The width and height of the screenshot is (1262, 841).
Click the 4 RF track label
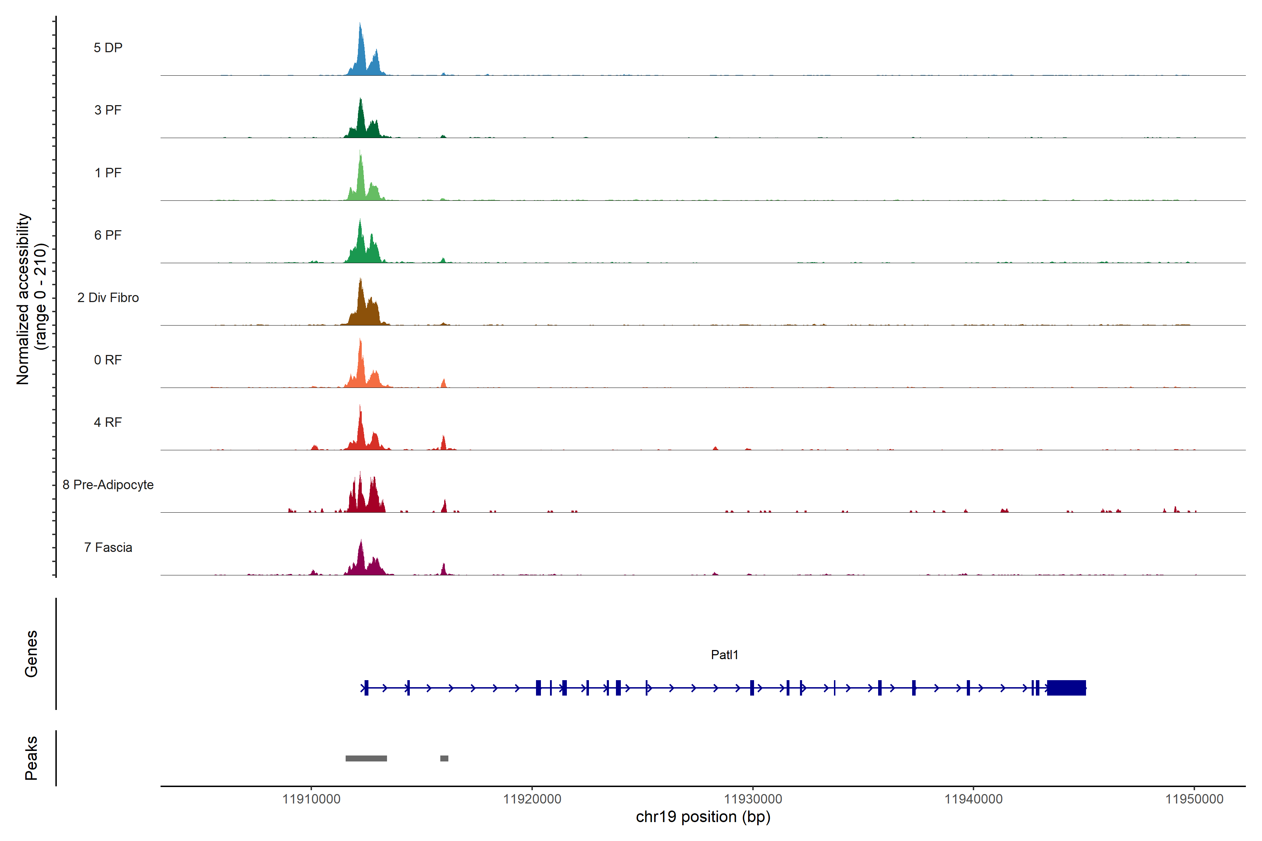pos(108,422)
